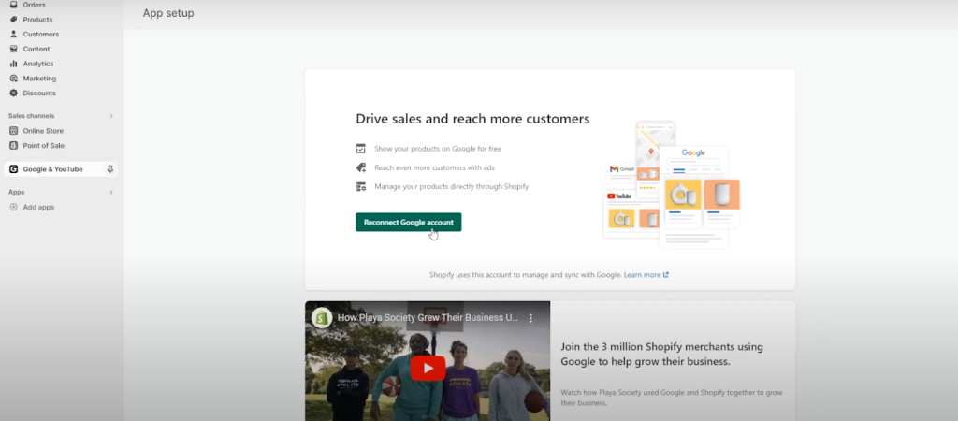Click the Discounts badge icon
Screen dimensions: 958x421
13,94
